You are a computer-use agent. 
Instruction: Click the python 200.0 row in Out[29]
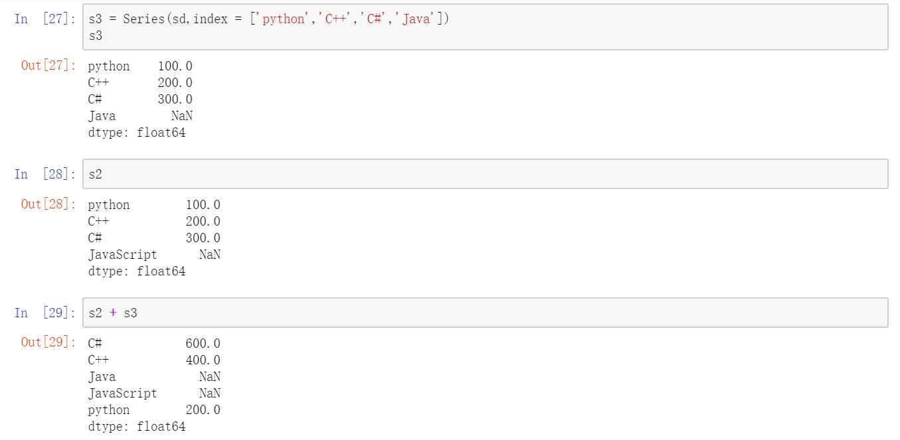pyautogui.click(x=153, y=410)
